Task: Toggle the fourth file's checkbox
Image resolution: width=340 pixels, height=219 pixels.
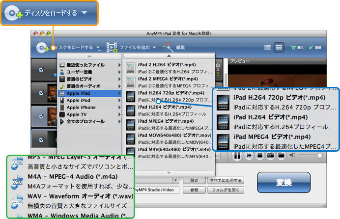Action: click(x=41, y=140)
